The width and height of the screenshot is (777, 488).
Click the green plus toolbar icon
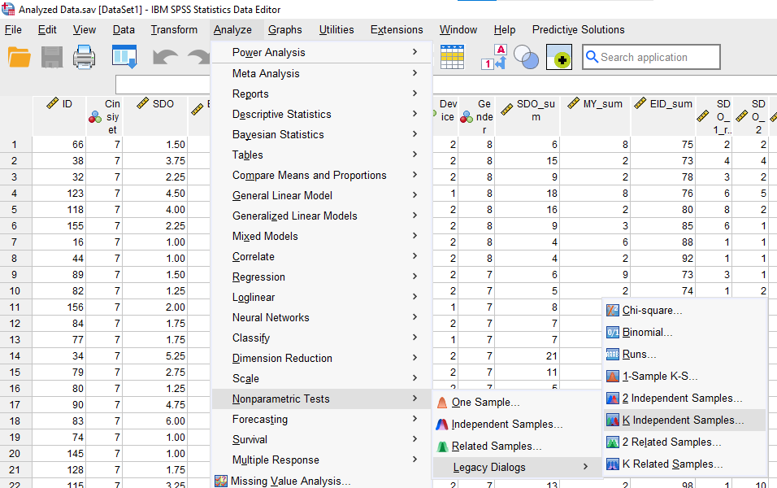559,58
